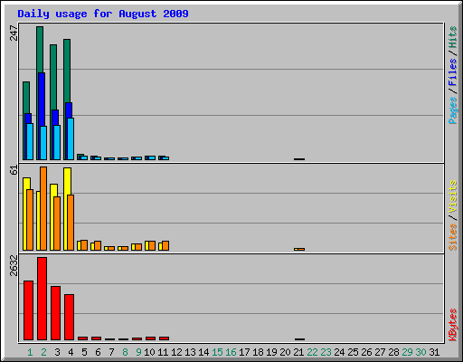This screenshot has width=463, height=362.
Task: Click day label 25 on the x-axis
Action: (x=353, y=352)
